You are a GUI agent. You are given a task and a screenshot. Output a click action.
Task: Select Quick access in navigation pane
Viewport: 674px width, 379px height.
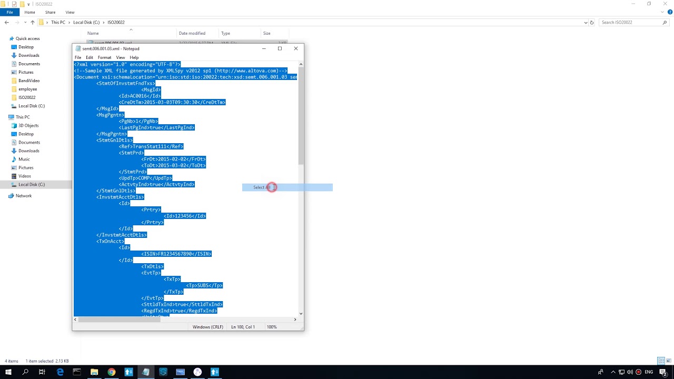[27, 38]
